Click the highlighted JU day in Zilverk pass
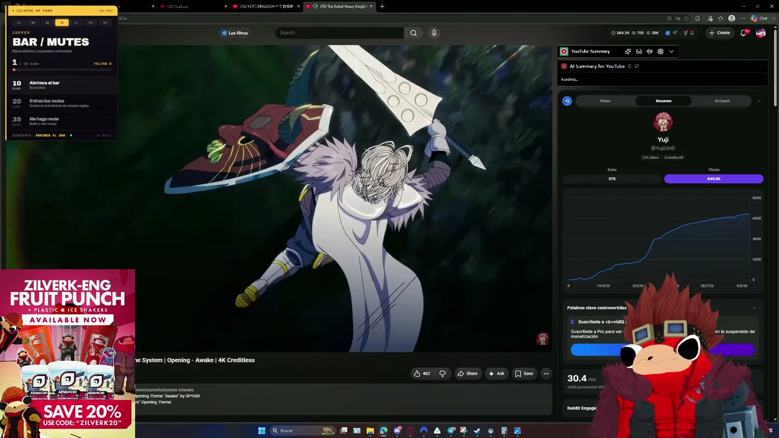 [61, 23]
